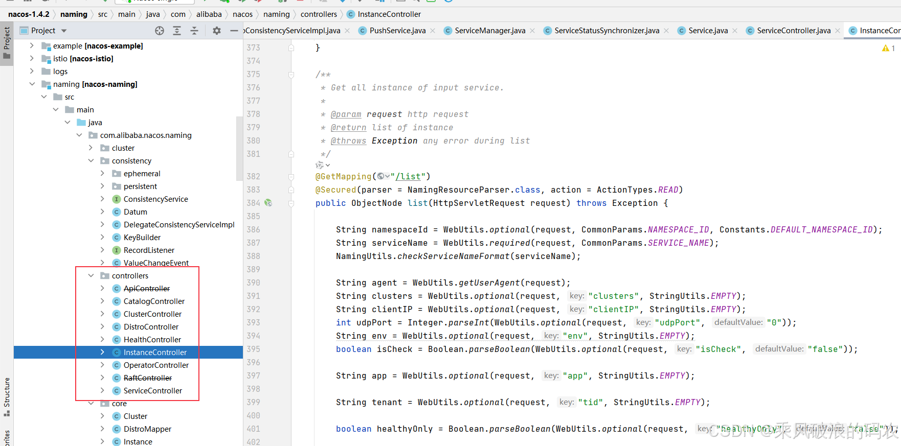Image resolution: width=901 pixels, height=446 pixels.
Task: Click the gutter icon on line 384
Action: (x=268, y=203)
